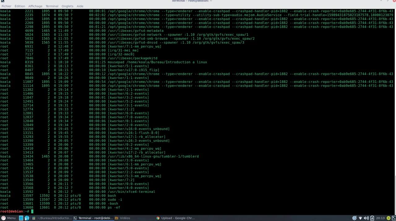Click the file manager icon beside Bureau/Introductio entry
Viewport: 396px width, 221px height.
click(x=33, y=218)
